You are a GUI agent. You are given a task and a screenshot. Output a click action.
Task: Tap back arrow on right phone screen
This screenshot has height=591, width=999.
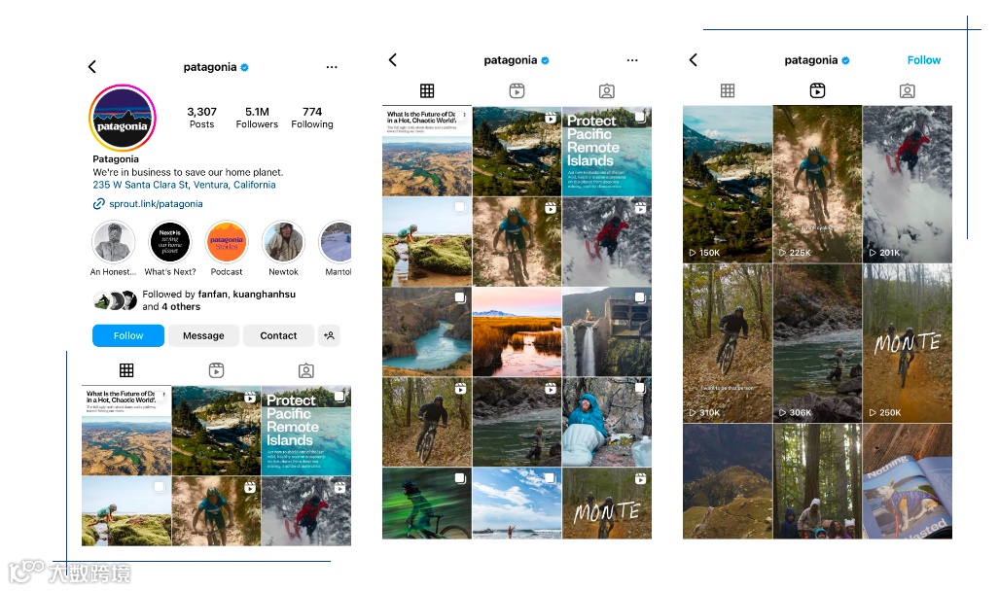pyautogui.click(x=694, y=60)
